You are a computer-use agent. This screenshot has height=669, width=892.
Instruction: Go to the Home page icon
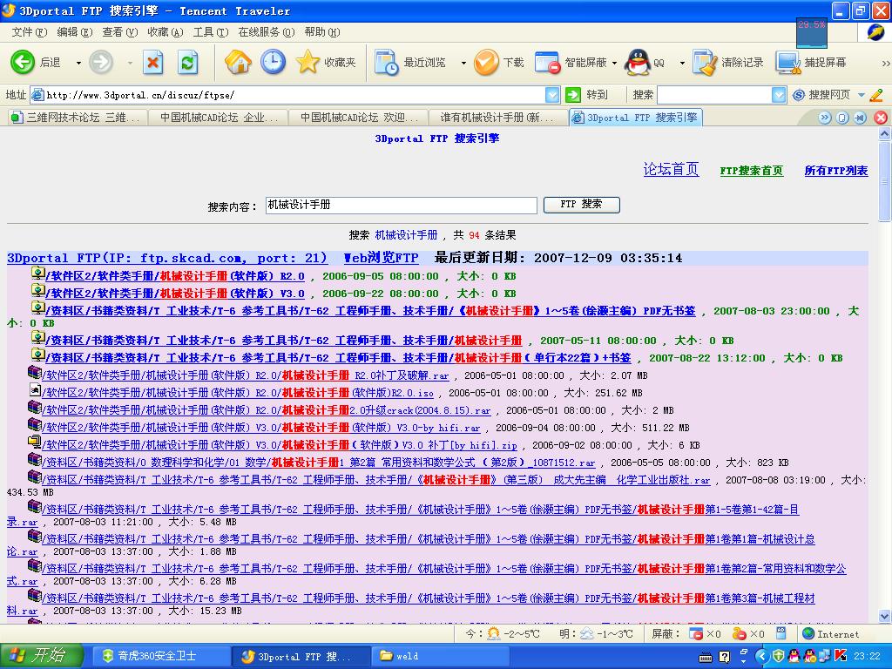pos(238,62)
